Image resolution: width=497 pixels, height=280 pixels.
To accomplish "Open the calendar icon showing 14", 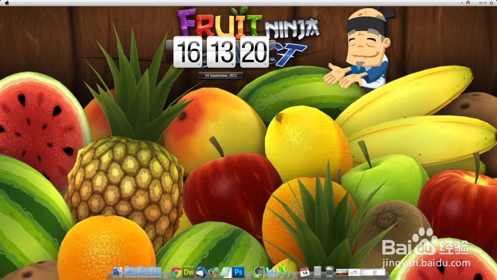I will pyautogui.click(x=305, y=272).
